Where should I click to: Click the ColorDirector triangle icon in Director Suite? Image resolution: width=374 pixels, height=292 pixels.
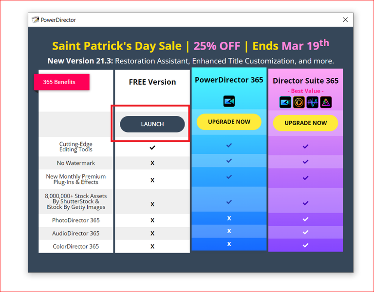[325, 102]
